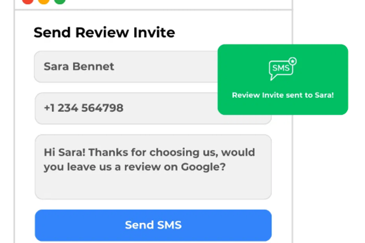Click the Send SMS button

[x=153, y=225]
